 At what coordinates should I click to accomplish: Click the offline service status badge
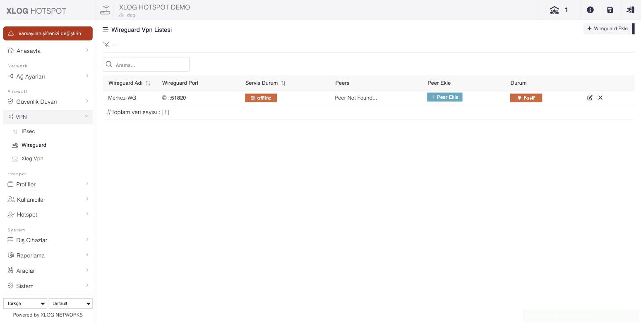coord(261,98)
